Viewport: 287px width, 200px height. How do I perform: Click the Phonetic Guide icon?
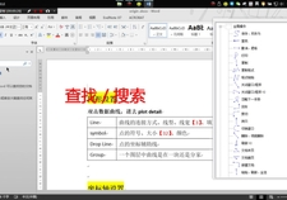click(67, 27)
